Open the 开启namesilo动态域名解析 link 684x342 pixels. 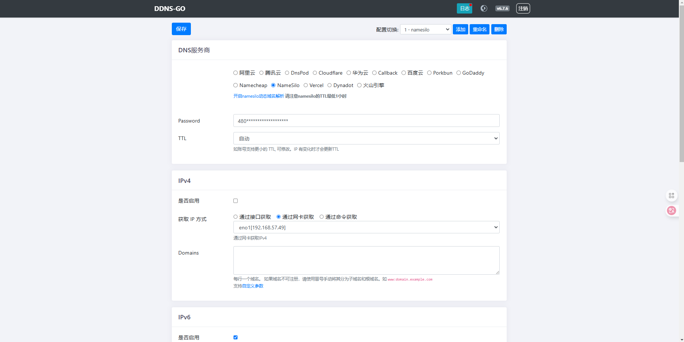coord(258,96)
